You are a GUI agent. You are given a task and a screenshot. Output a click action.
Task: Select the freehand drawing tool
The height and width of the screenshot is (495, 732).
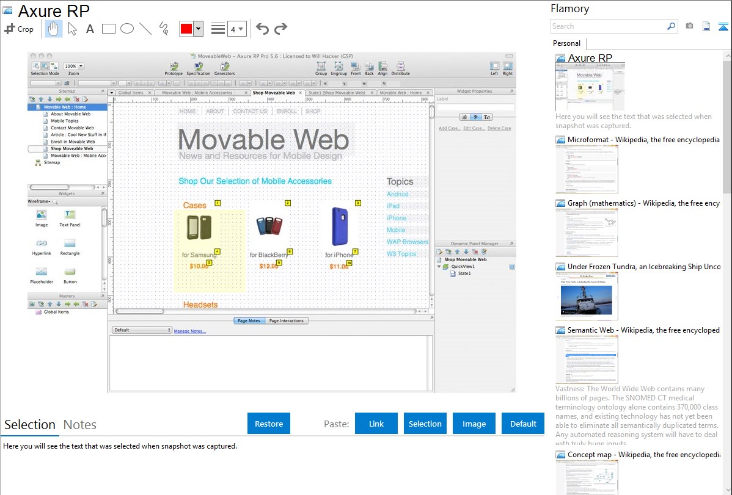164,29
